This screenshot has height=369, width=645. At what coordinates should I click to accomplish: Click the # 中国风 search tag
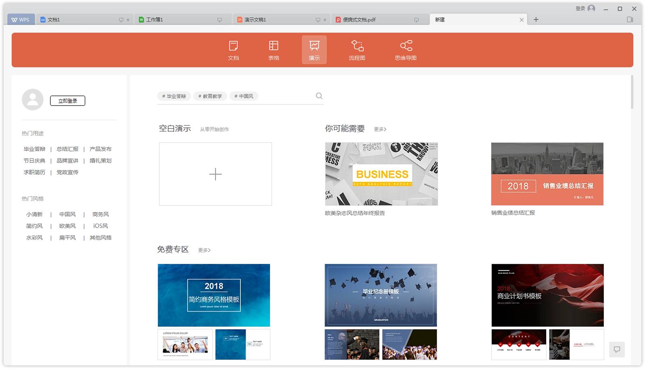(244, 96)
